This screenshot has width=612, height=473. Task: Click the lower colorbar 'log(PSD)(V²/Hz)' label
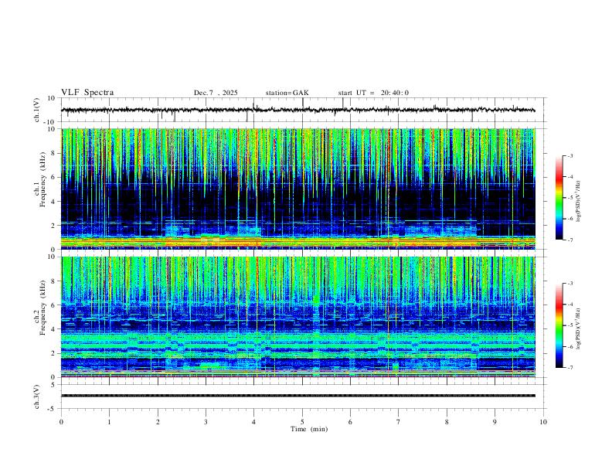578,328
